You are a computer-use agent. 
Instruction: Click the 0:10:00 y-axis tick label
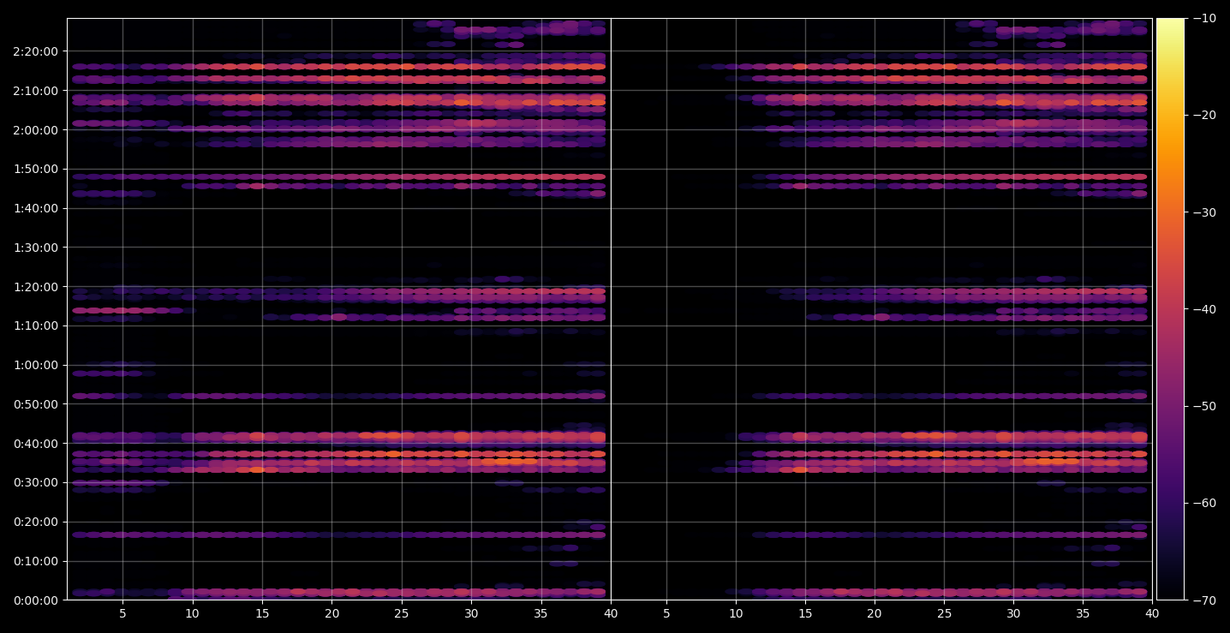pyautogui.click(x=36, y=561)
